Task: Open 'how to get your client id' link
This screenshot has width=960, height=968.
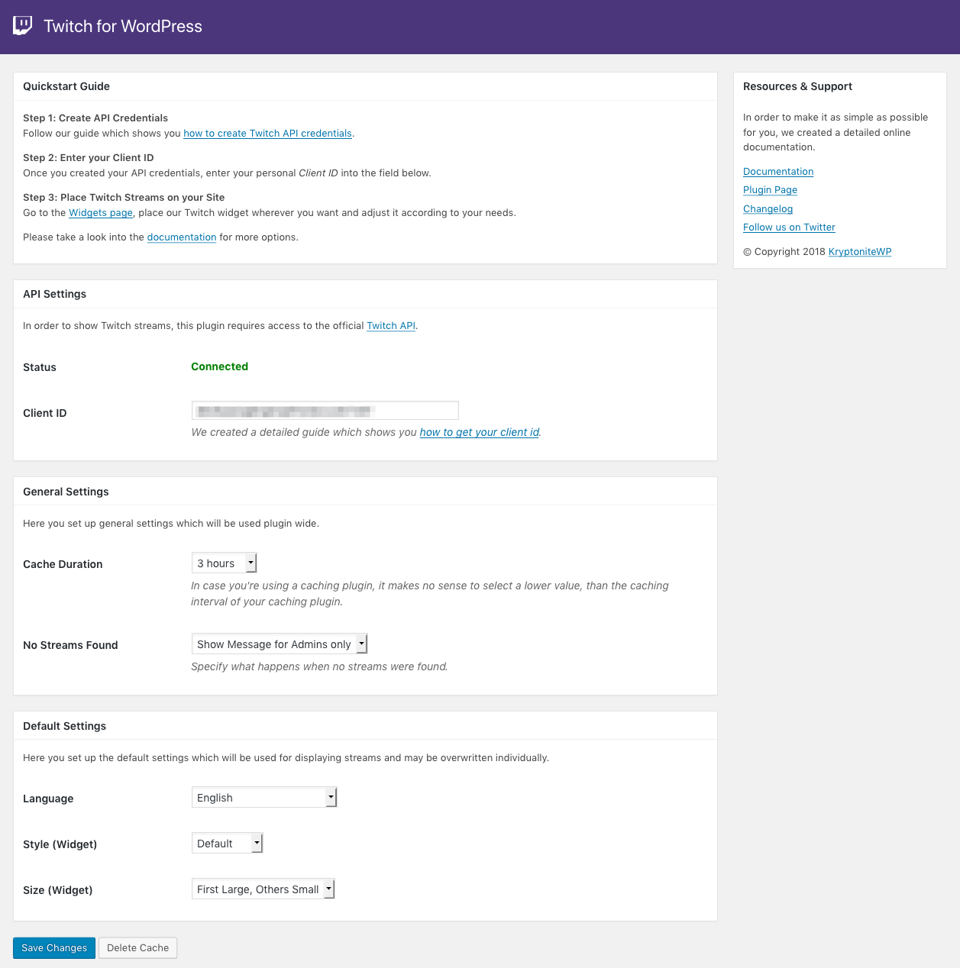Action: click(x=480, y=432)
